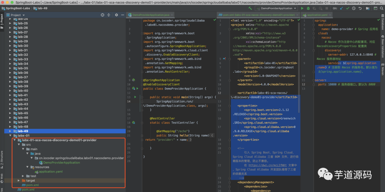Toggle the Maven tool window
This screenshot has width=385, height=192.
tap(383, 69)
